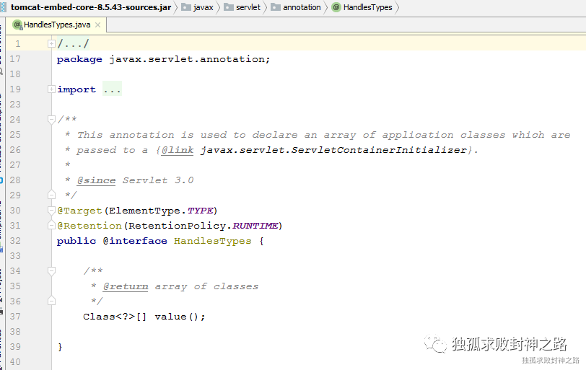Collapse the @Retention fold marker on line 31

click(x=51, y=226)
